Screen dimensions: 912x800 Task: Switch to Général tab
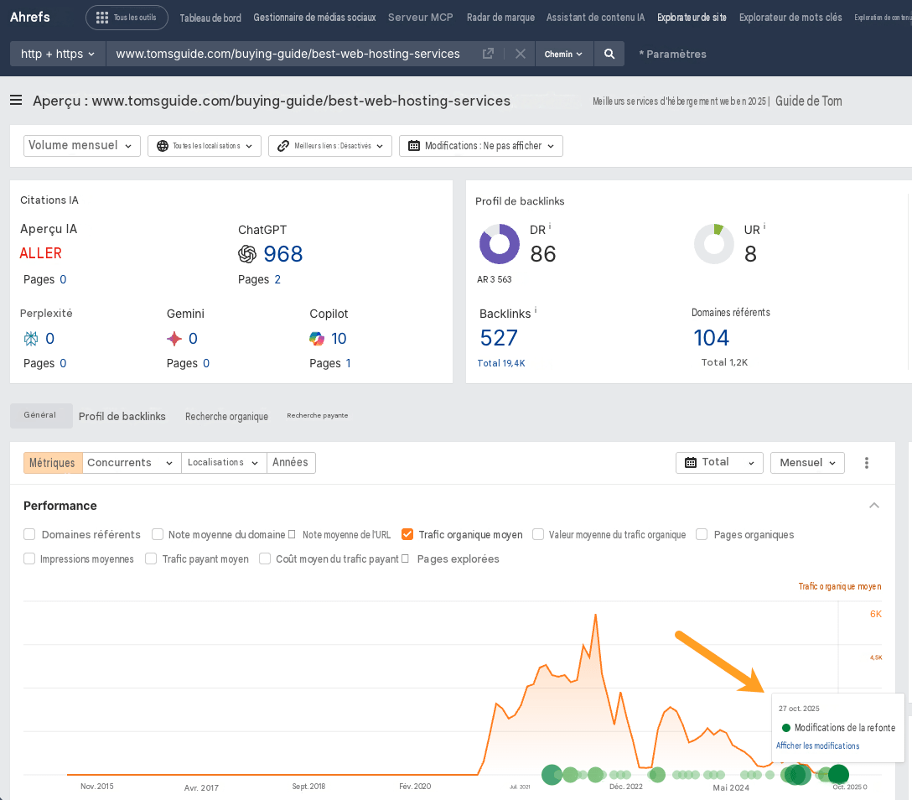(41, 415)
